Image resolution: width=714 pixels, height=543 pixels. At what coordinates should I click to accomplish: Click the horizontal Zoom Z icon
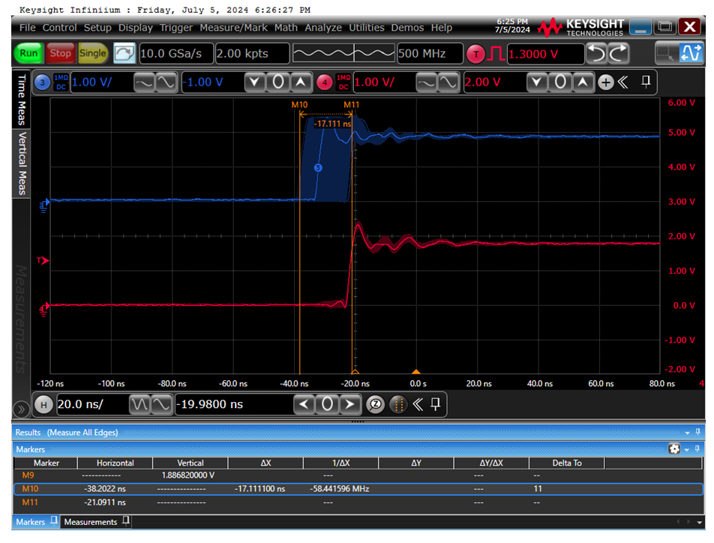click(x=375, y=404)
